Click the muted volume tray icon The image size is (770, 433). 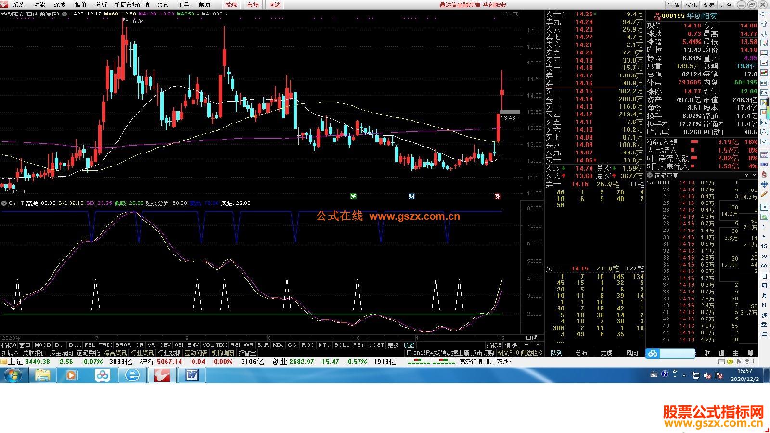(707, 376)
